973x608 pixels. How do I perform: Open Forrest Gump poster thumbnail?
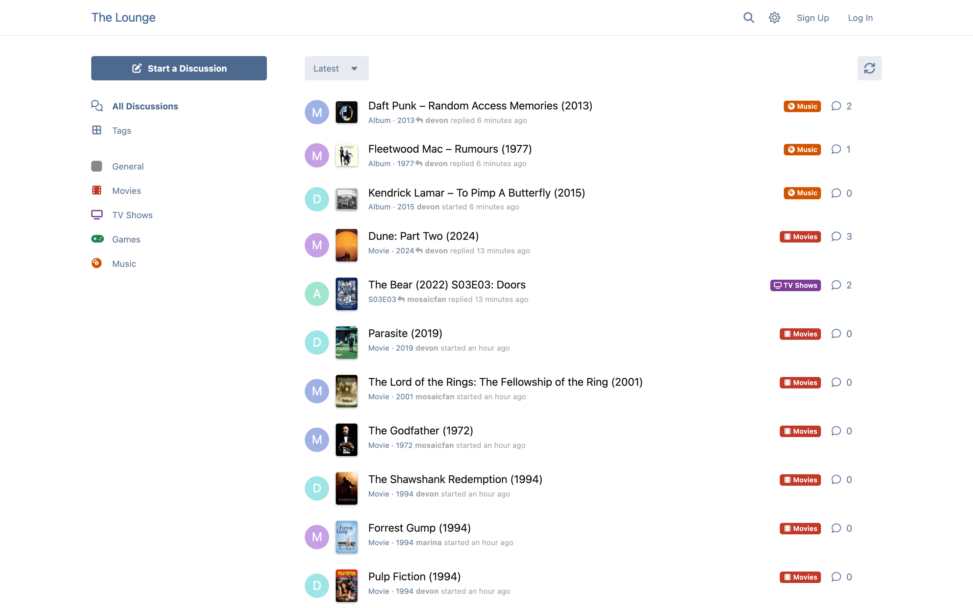pos(347,537)
